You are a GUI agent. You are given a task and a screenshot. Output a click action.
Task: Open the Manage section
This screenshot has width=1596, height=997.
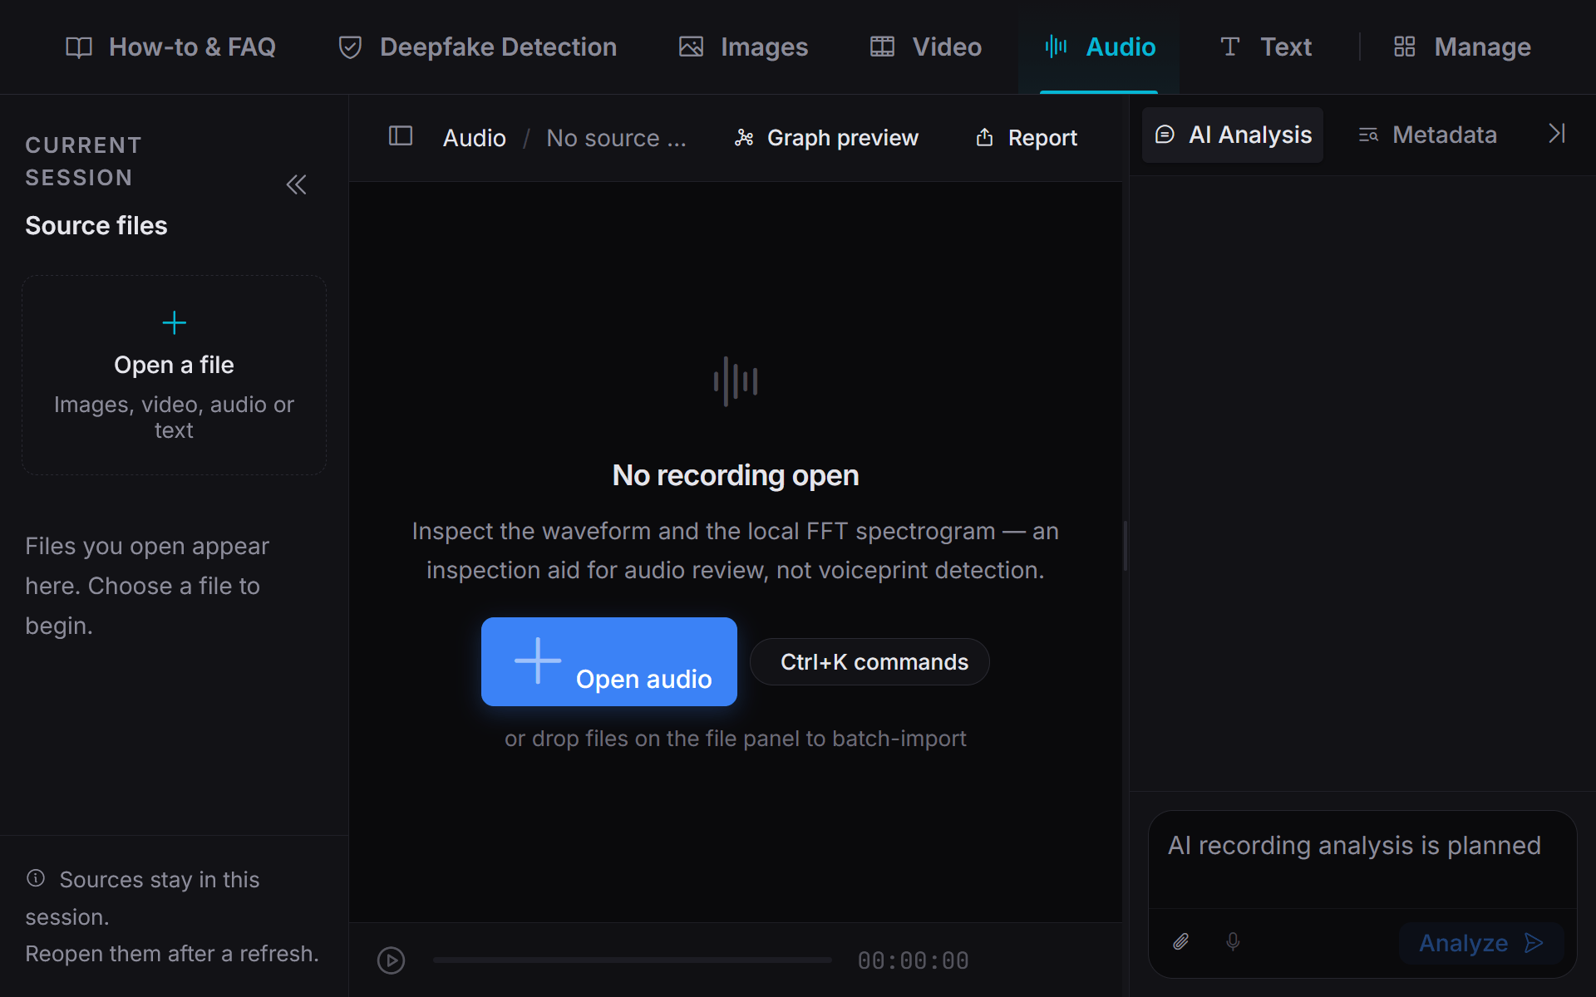(x=1462, y=47)
